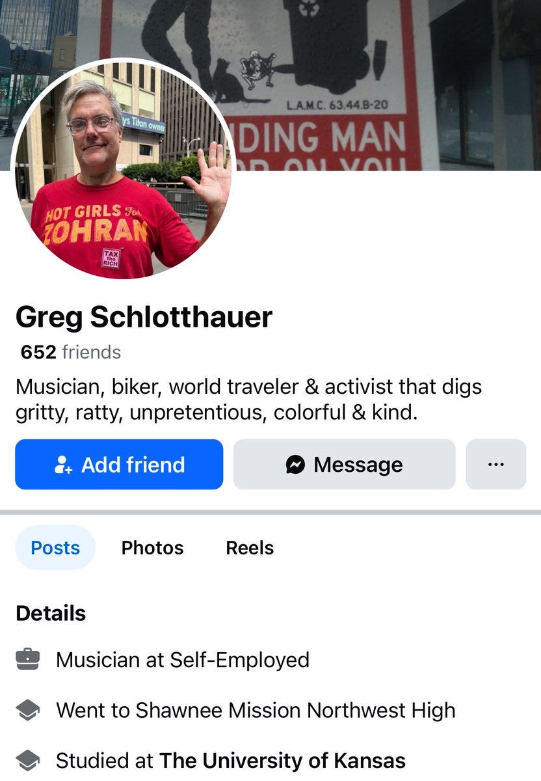Click the graduation cap icon beside Shawnee Mission
The image size is (541, 781).
tap(27, 711)
